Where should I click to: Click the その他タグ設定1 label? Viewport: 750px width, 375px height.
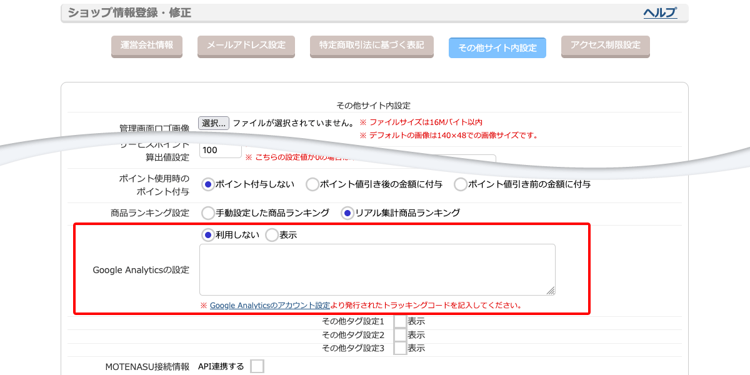(x=353, y=321)
